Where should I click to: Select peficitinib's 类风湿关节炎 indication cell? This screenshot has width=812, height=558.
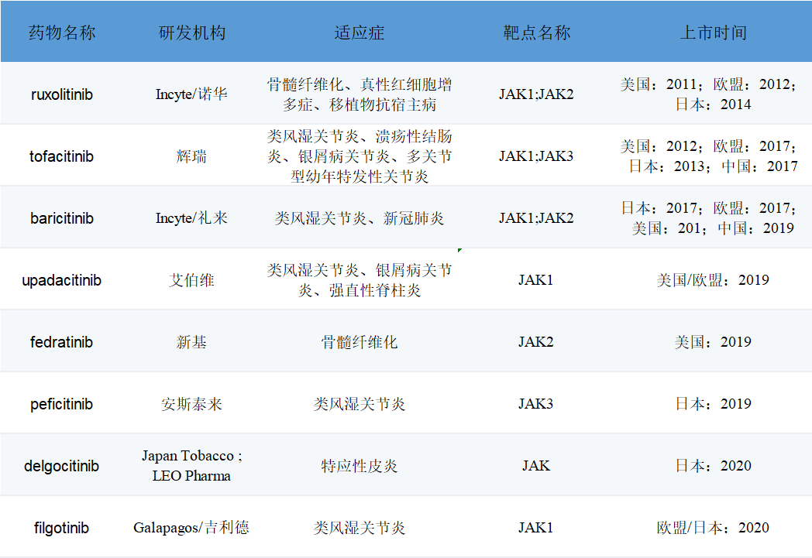(x=359, y=404)
